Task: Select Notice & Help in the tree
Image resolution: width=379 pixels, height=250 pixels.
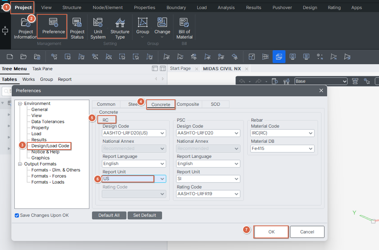Action: (45, 152)
